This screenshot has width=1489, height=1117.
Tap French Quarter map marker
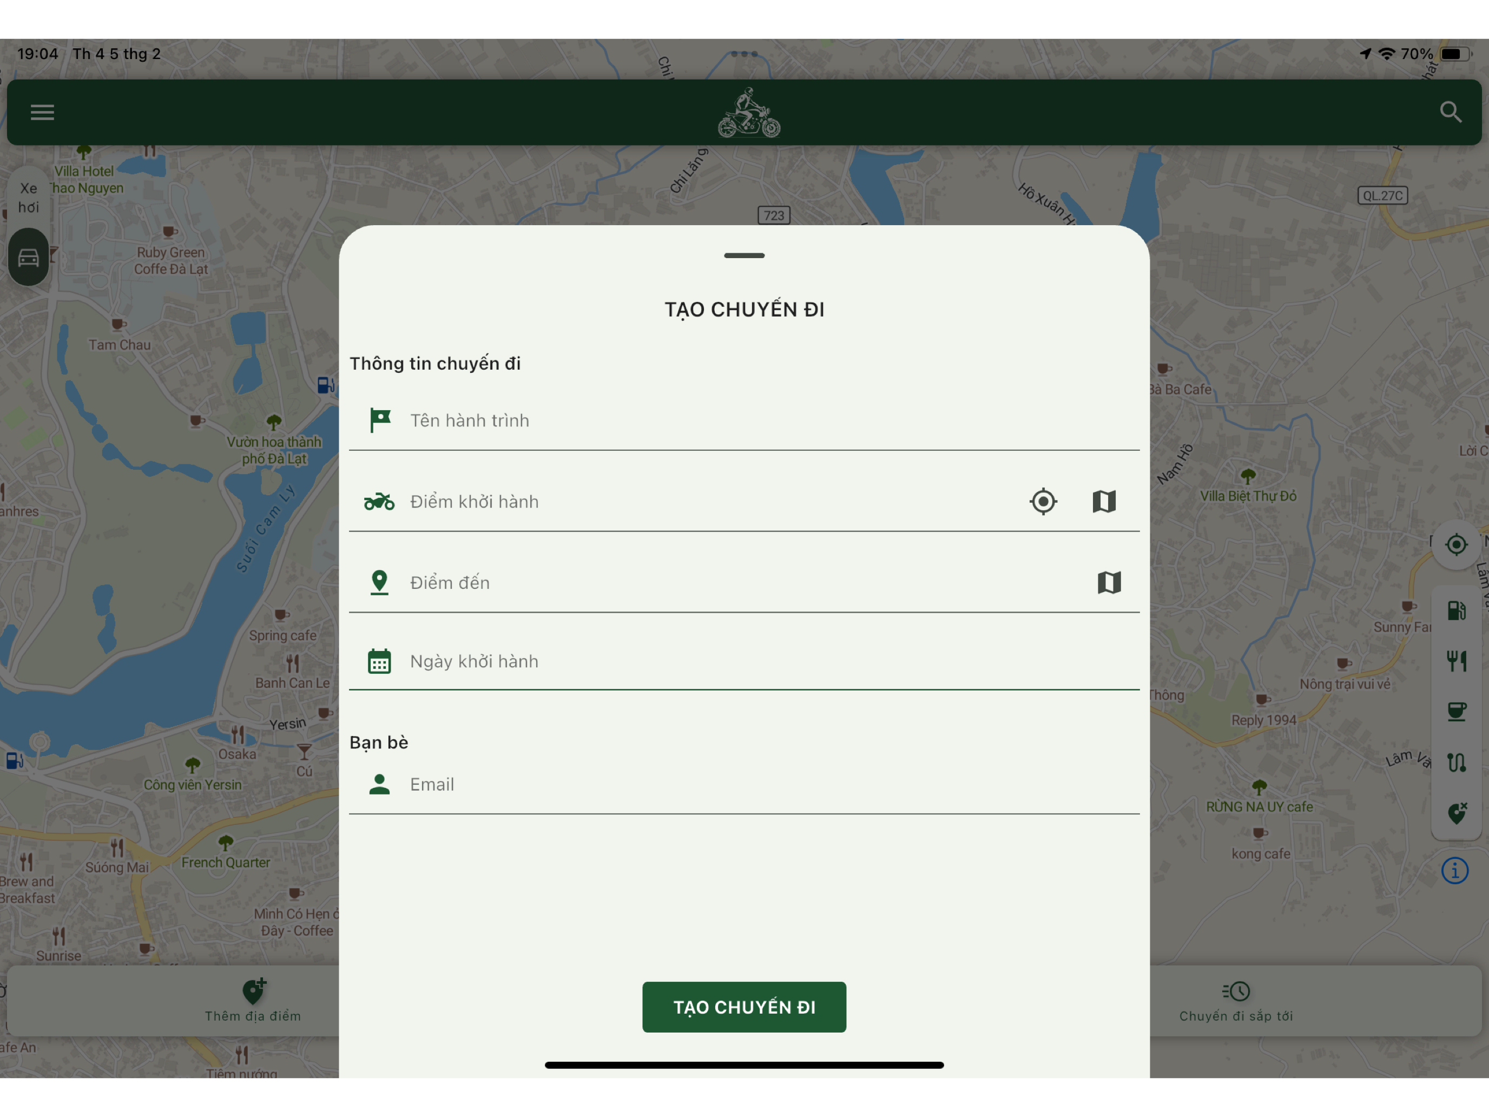point(226,842)
